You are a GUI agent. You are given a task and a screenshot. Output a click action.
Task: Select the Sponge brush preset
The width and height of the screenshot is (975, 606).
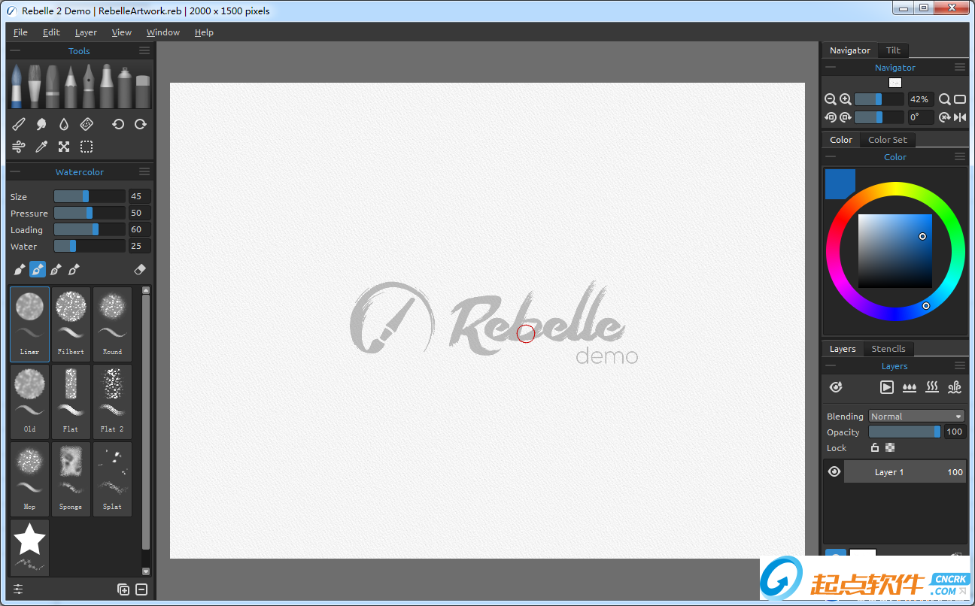point(71,479)
